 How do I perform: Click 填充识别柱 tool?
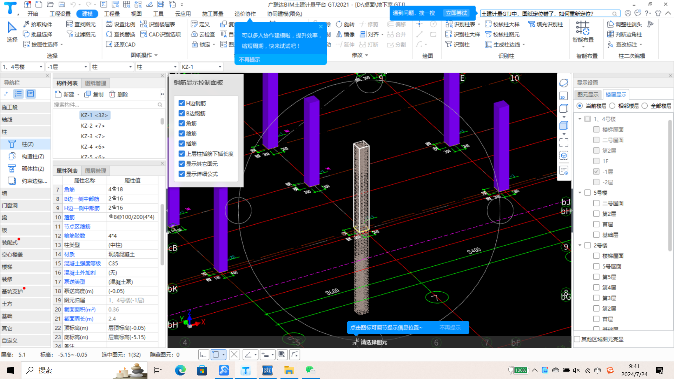(546, 24)
